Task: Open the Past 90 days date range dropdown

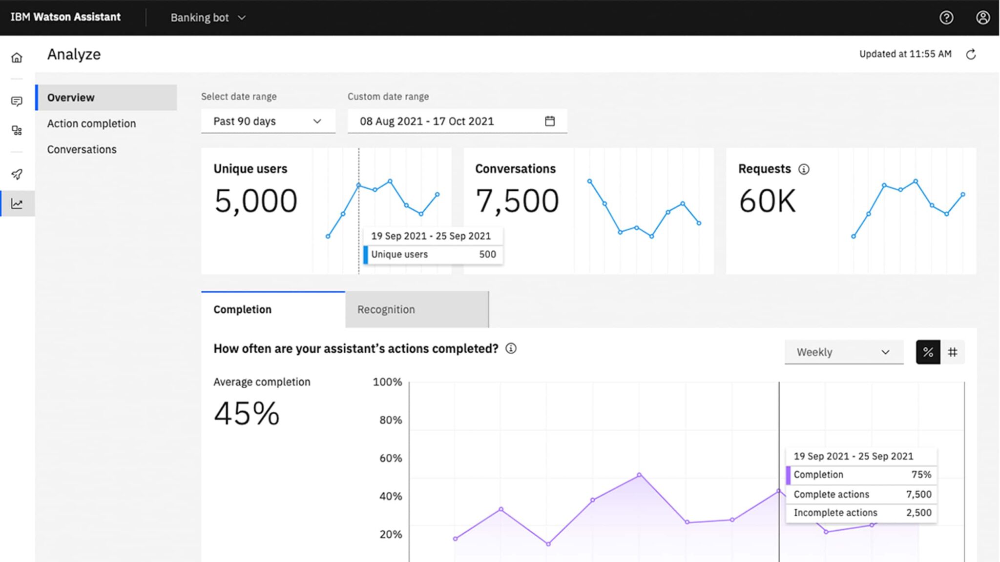Action: pos(268,121)
